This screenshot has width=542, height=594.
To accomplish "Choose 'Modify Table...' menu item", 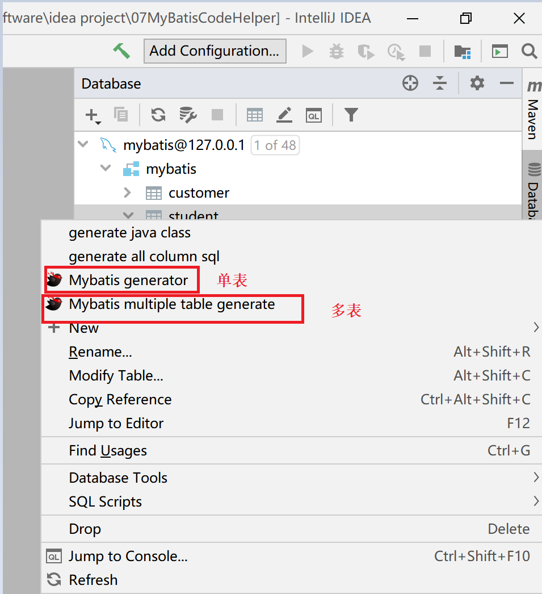I will (x=292, y=376).
